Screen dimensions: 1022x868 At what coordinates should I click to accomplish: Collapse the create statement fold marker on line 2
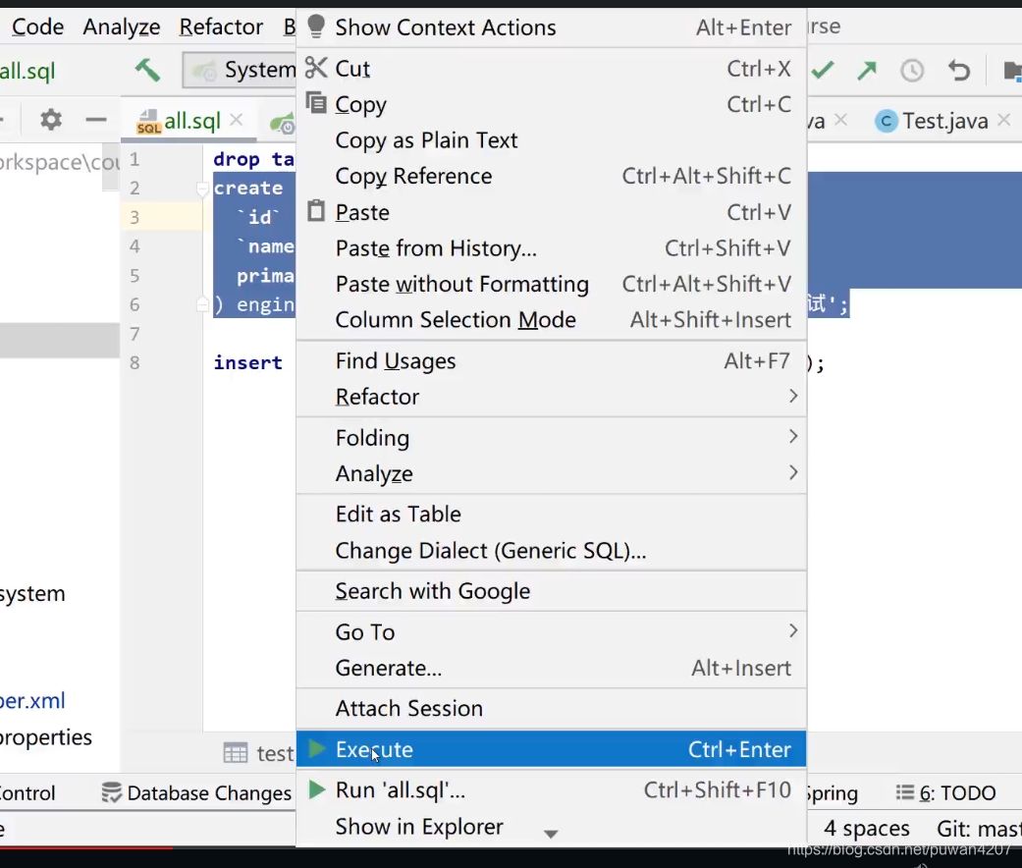(x=202, y=189)
